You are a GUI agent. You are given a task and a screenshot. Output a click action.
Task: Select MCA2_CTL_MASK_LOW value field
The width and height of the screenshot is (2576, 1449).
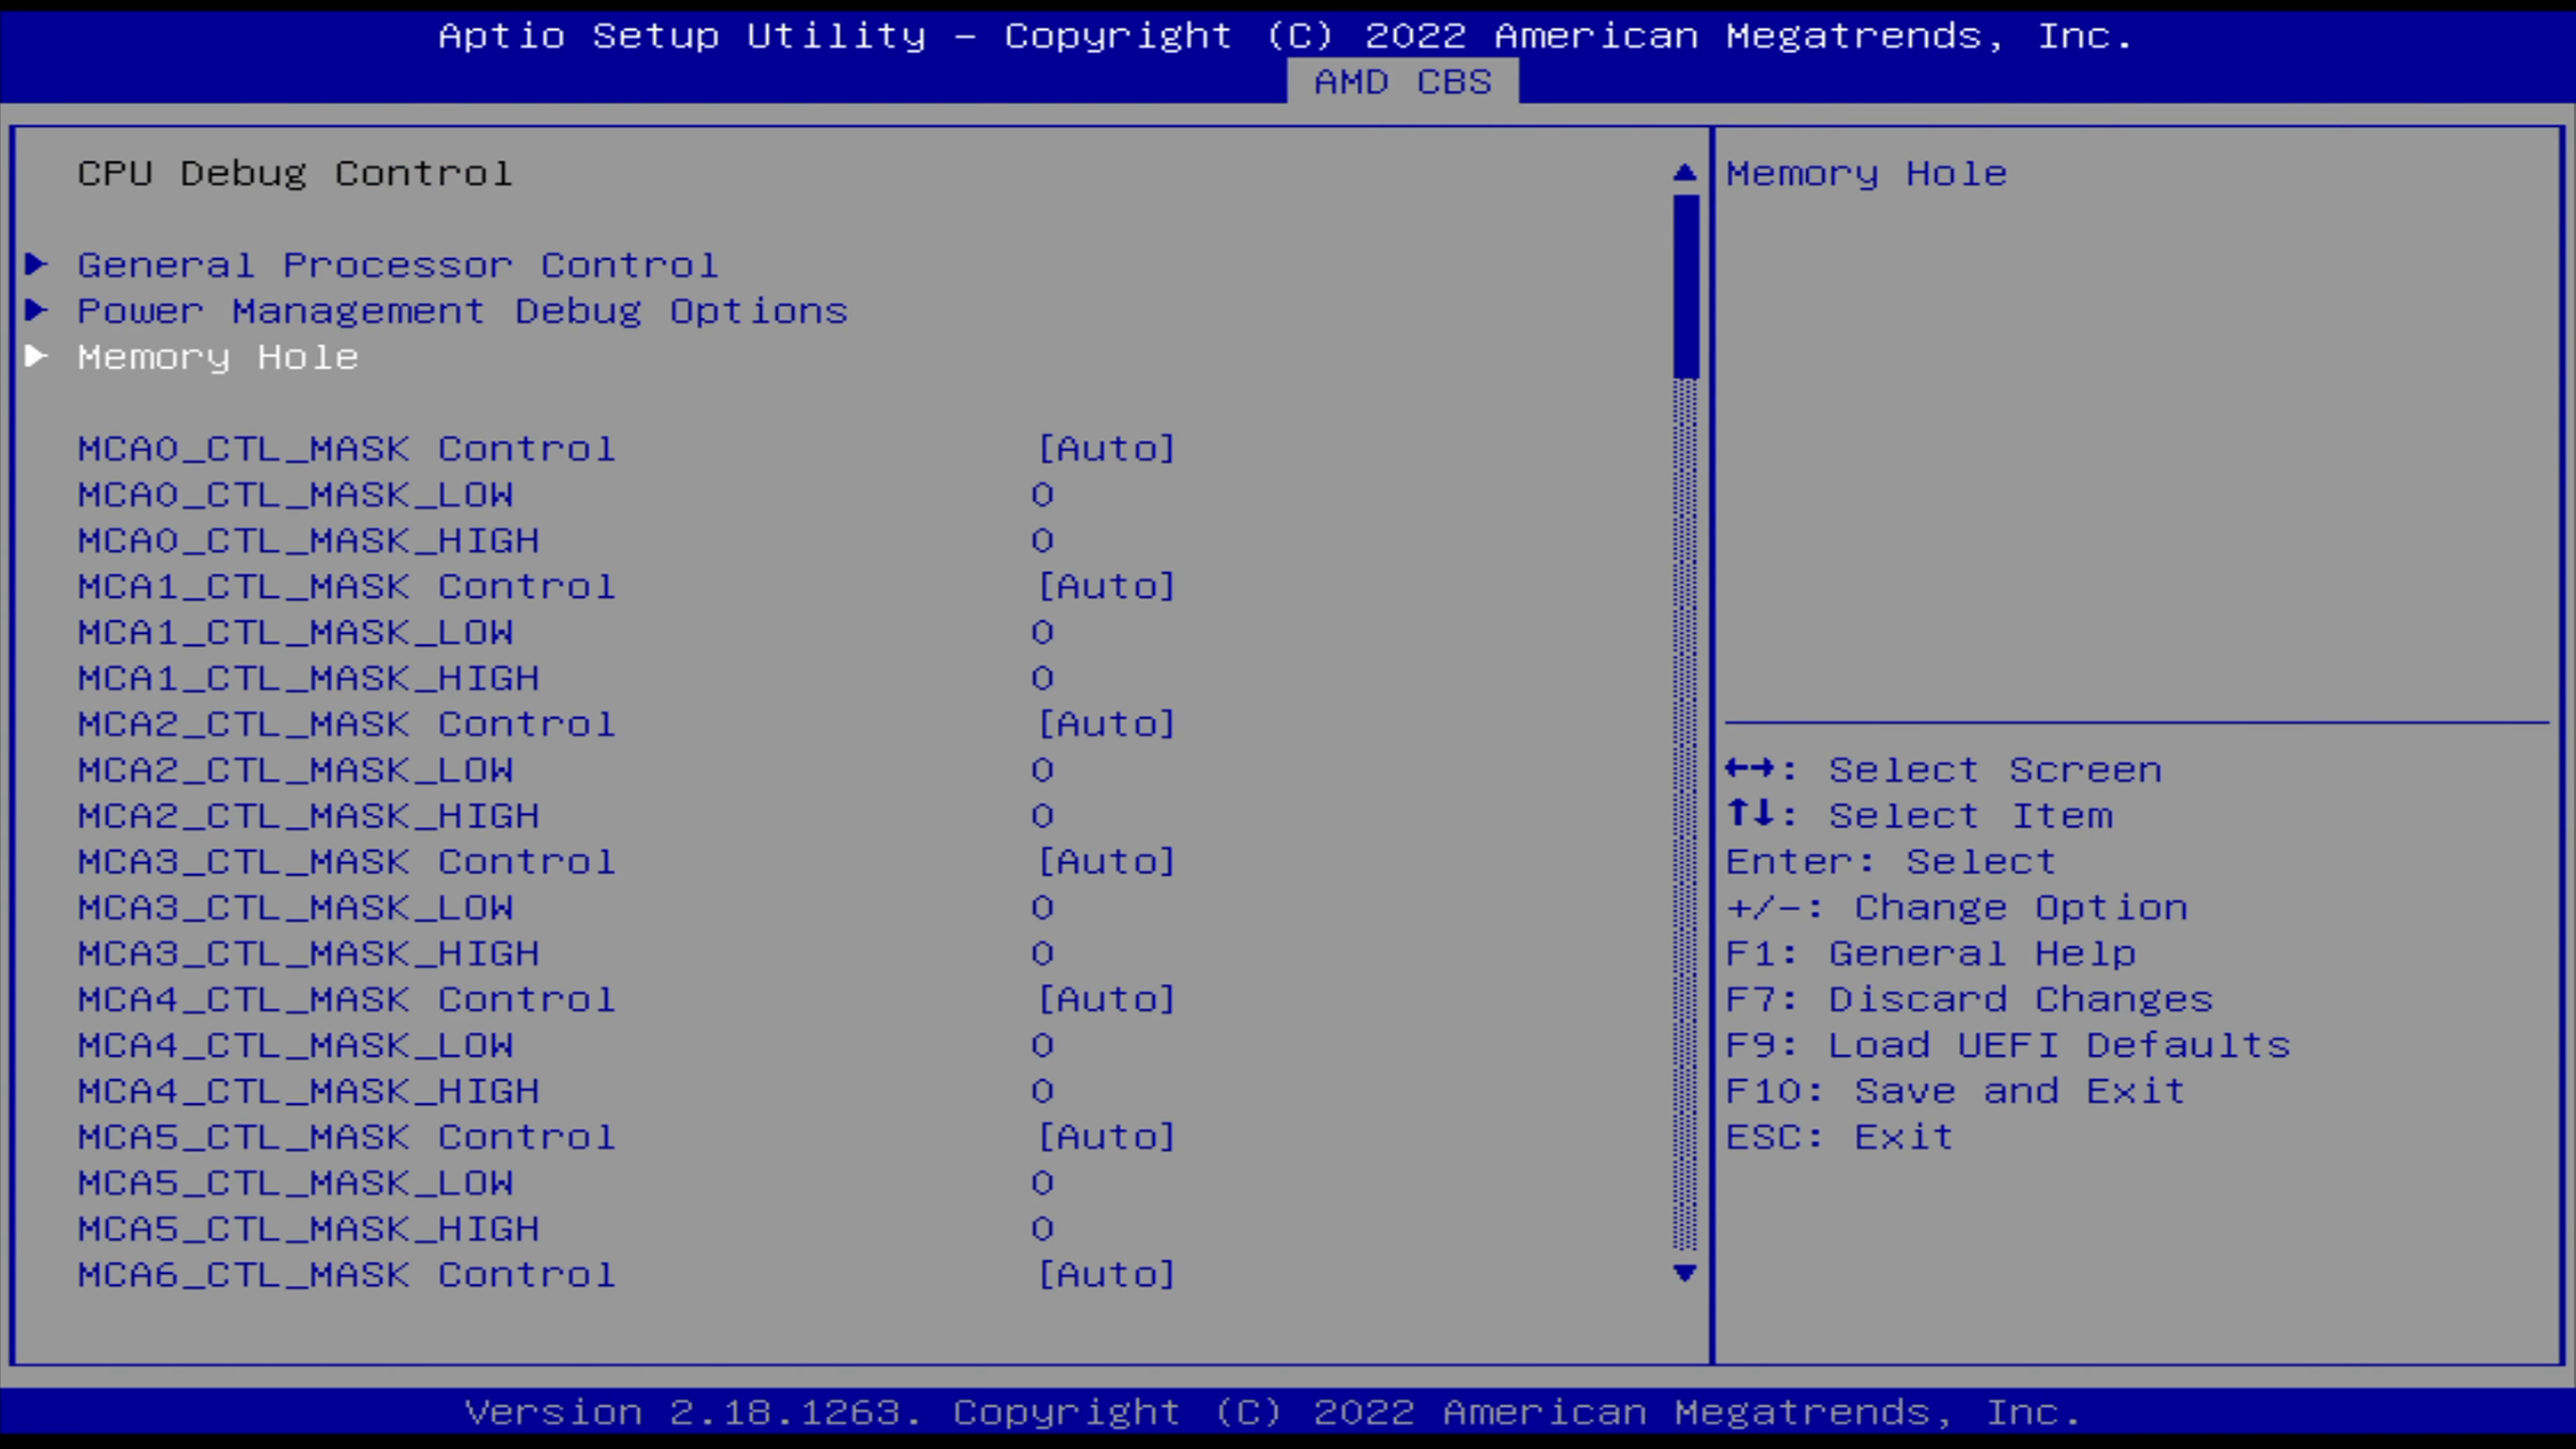(1043, 770)
